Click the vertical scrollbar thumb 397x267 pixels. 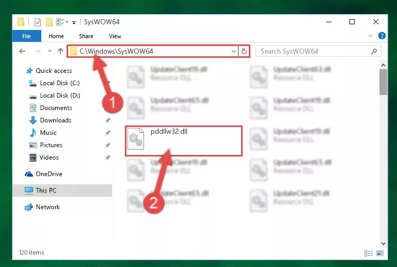point(384,82)
